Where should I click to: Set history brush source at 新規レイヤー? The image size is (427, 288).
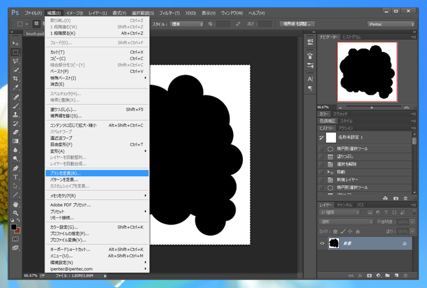321,179
